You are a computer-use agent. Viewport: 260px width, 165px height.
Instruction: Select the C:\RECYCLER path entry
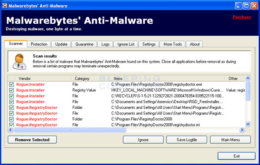168,96
